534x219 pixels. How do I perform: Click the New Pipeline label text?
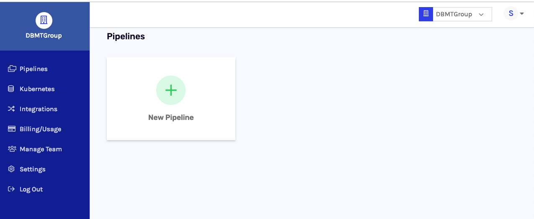(x=171, y=117)
